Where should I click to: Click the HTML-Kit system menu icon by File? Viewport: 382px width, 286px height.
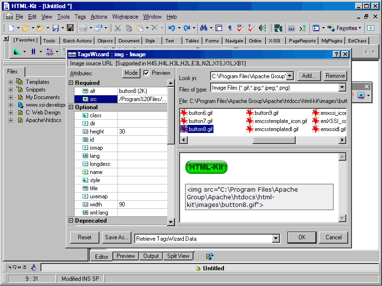tap(10, 17)
